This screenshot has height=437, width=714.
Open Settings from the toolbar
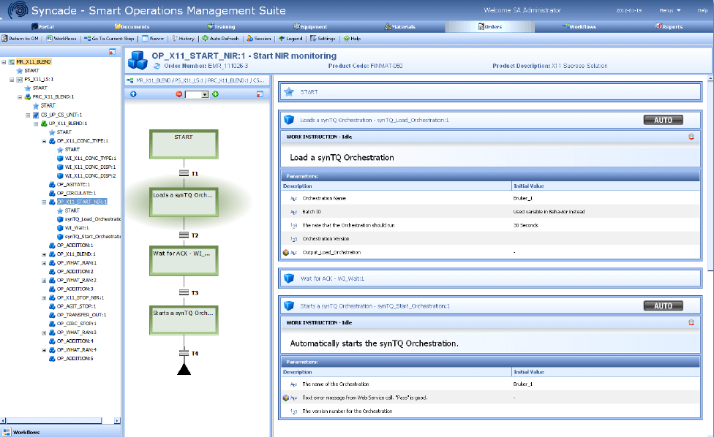click(x=323, y=39)
